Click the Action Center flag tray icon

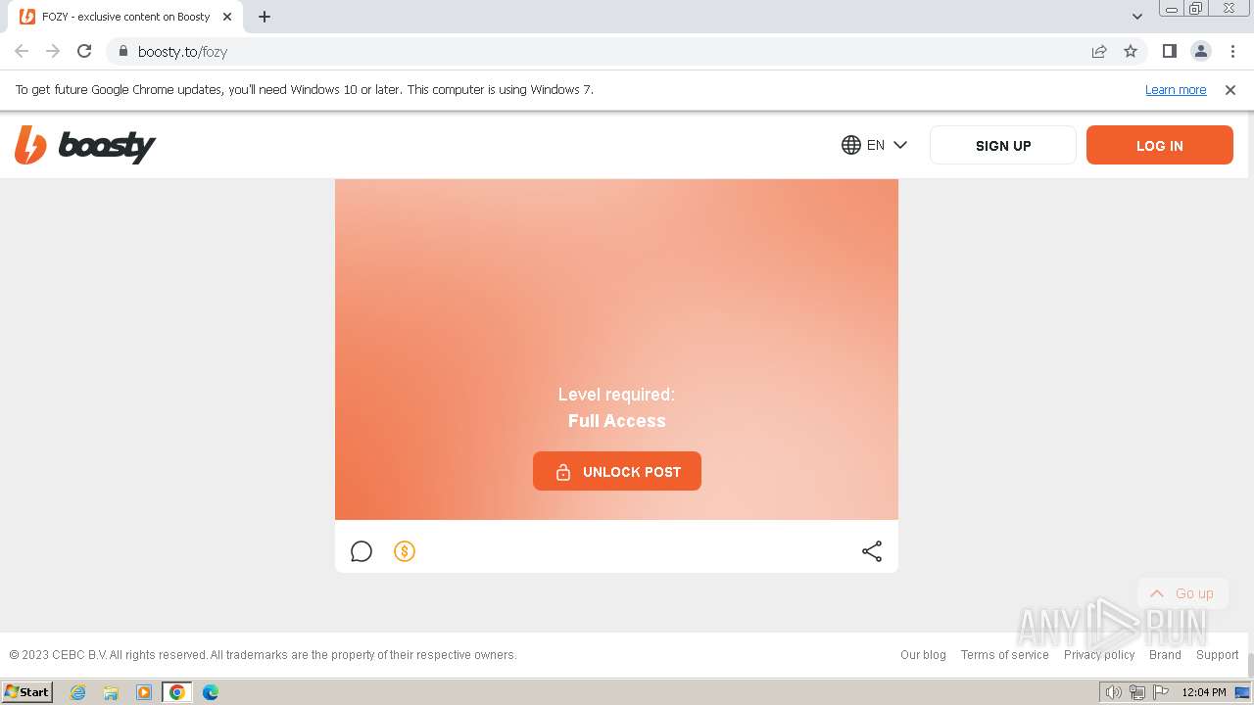click(x=1161, y=692)
